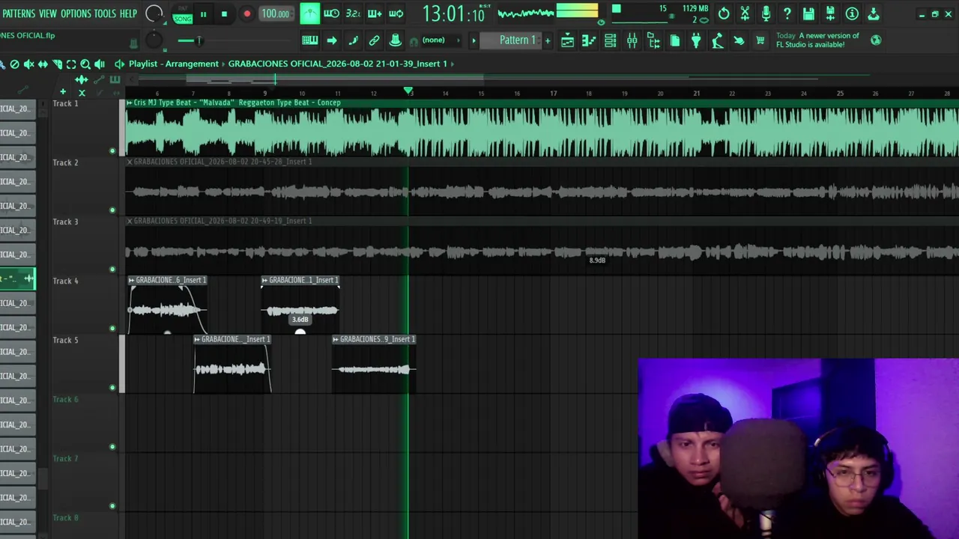Stop playback with the stop button

[x=224, y=14]
